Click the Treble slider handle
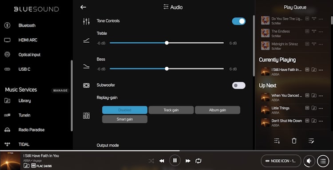Viewport: 333px width, 170px height. pos(166,43)
